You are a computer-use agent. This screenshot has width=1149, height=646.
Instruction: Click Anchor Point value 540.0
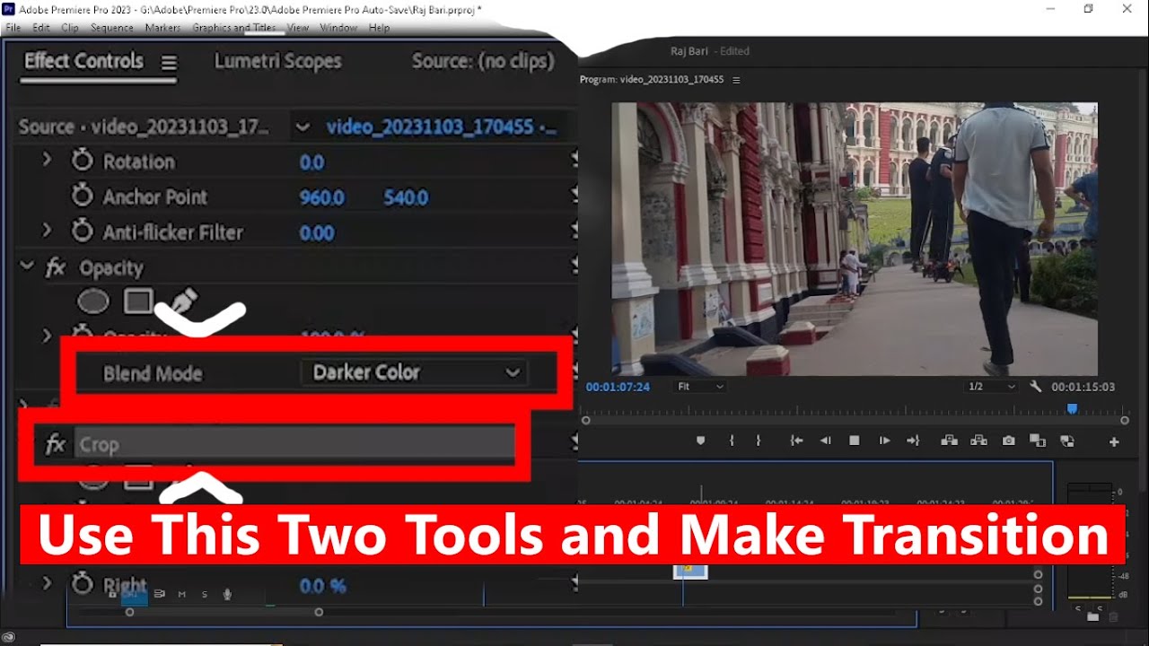pyautogui.click(x=406, y=197)
